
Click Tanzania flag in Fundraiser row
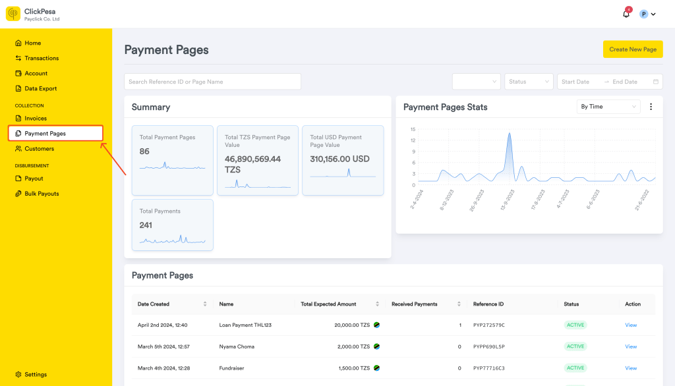click(376, 368)
